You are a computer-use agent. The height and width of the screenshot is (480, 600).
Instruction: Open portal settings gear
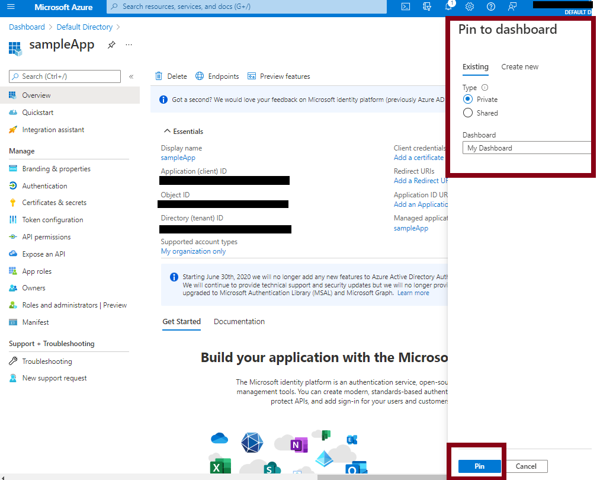pos(470,7)
